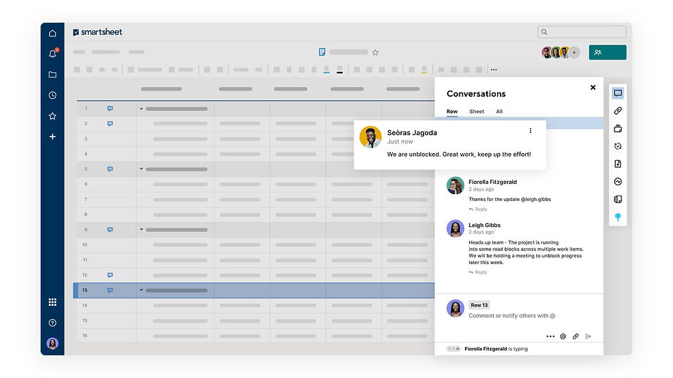This screenshot has width=673, height=378.
Task: Reply to Fiorella Fitzgerald's comment
Action: [x=478, y=209]
